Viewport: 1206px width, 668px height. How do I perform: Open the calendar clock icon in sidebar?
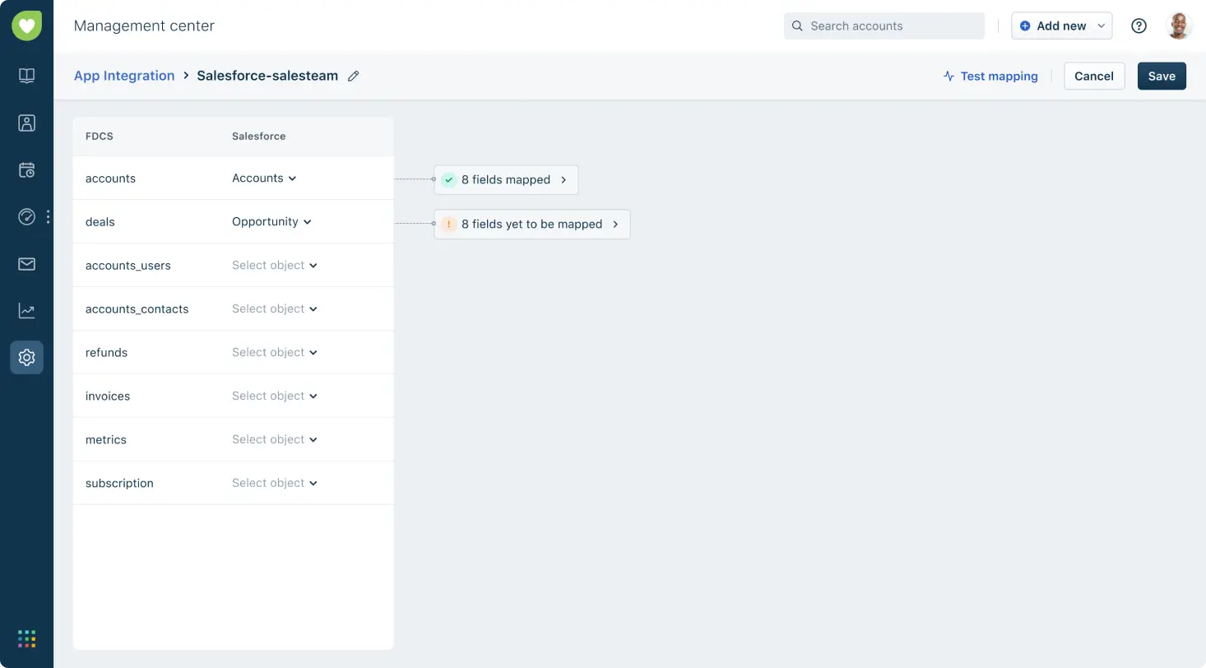26,170
